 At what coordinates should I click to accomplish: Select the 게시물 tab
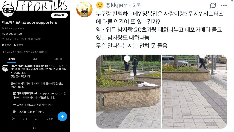[x=12, y=59]
